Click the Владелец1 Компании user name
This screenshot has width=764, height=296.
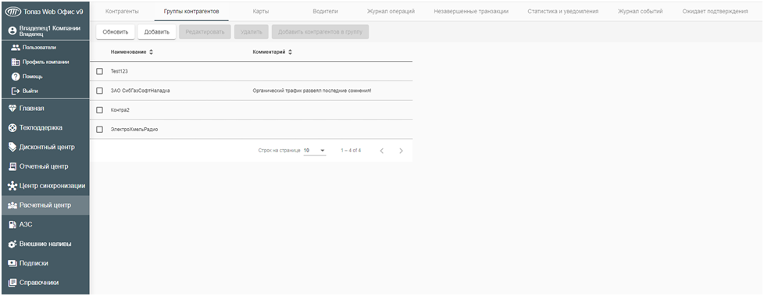[x=50, y=29]
